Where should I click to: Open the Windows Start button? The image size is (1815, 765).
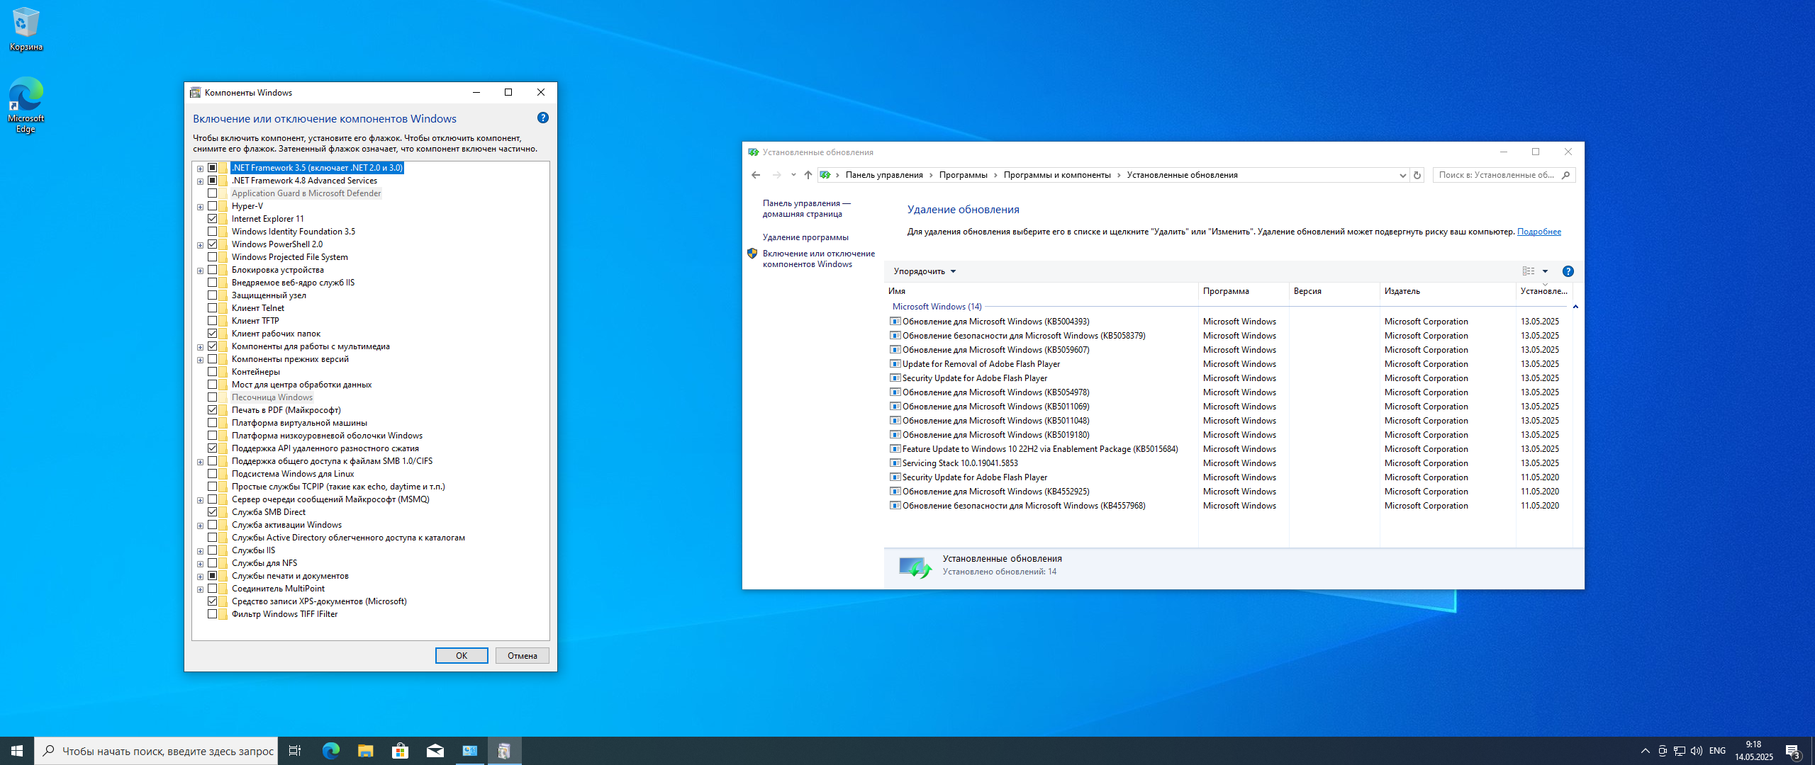point(17,751)
